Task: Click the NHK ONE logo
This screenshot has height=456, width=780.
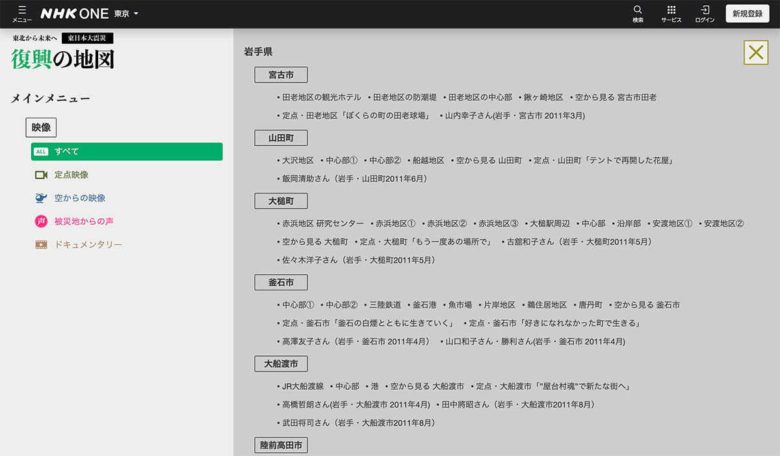Action: [74, 14]
